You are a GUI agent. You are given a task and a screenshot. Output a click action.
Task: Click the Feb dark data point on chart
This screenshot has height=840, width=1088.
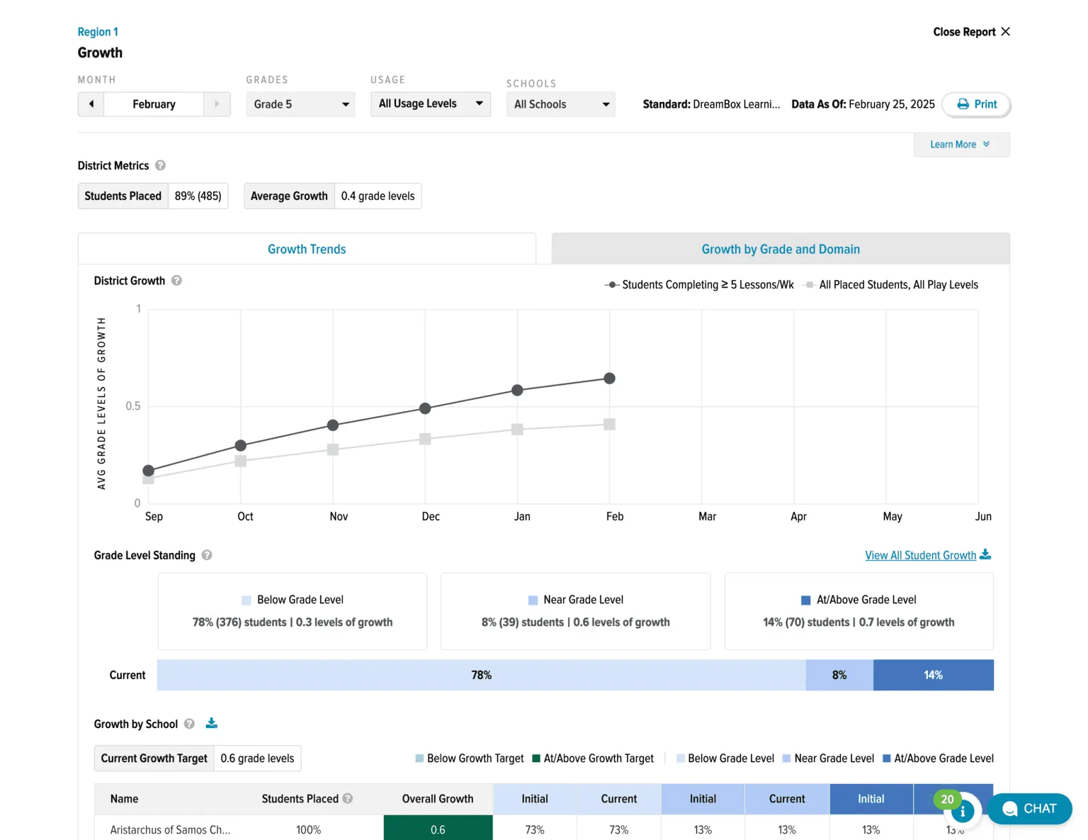609,379
